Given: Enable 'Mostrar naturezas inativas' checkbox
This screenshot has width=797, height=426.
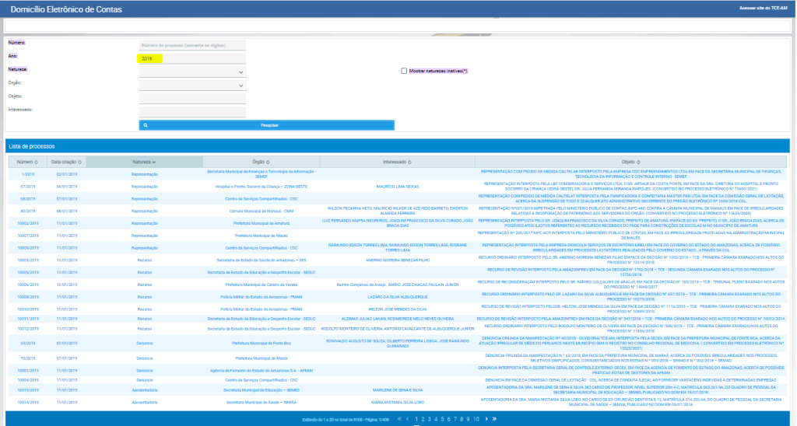Looking at the screenshot, I should (x=404, y=71).
